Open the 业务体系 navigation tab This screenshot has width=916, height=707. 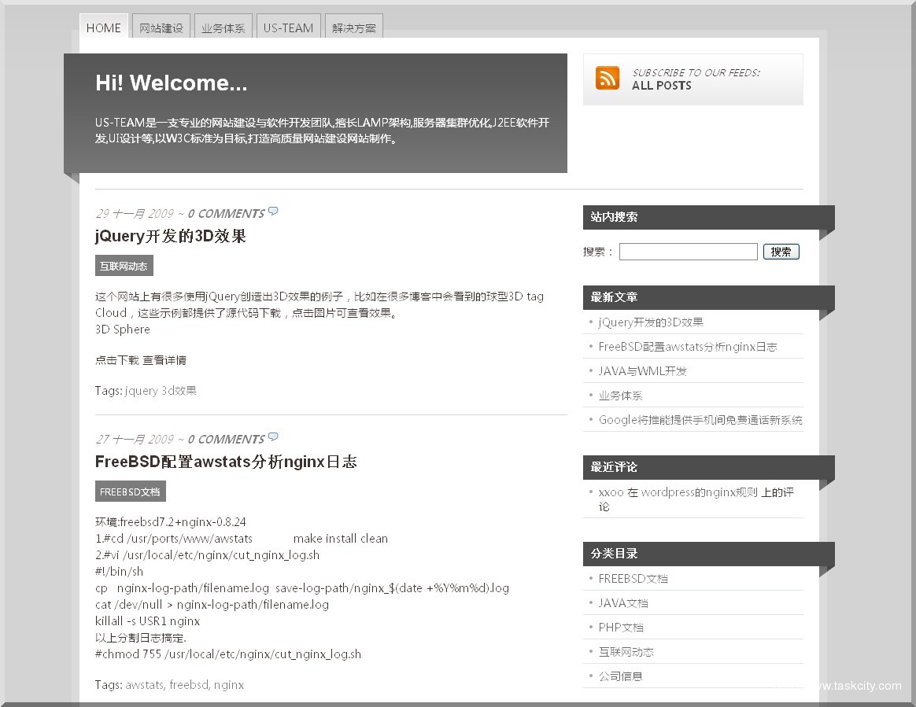(x=223, y=28)
